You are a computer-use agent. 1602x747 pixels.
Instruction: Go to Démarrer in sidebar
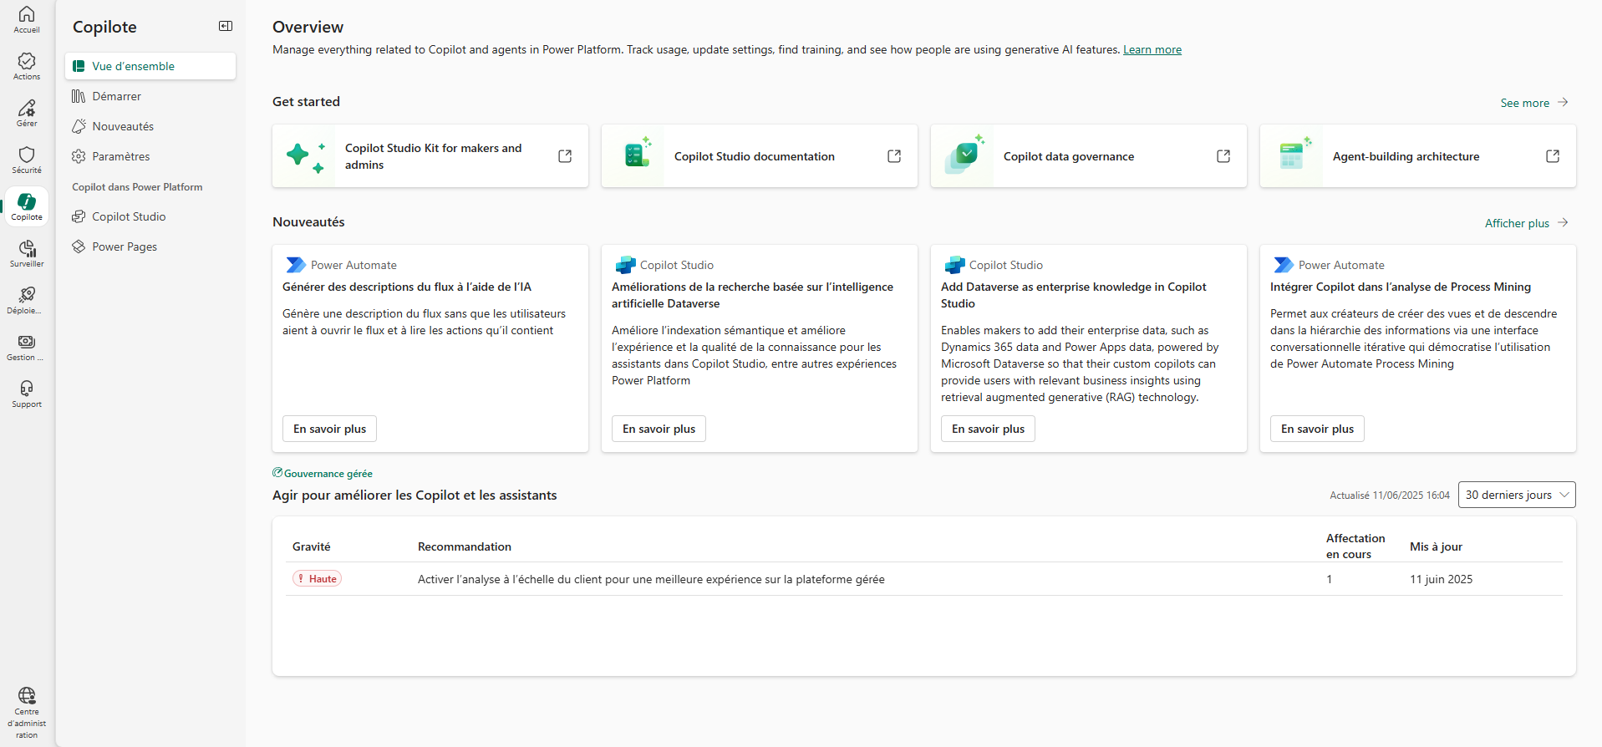point(150,96)
